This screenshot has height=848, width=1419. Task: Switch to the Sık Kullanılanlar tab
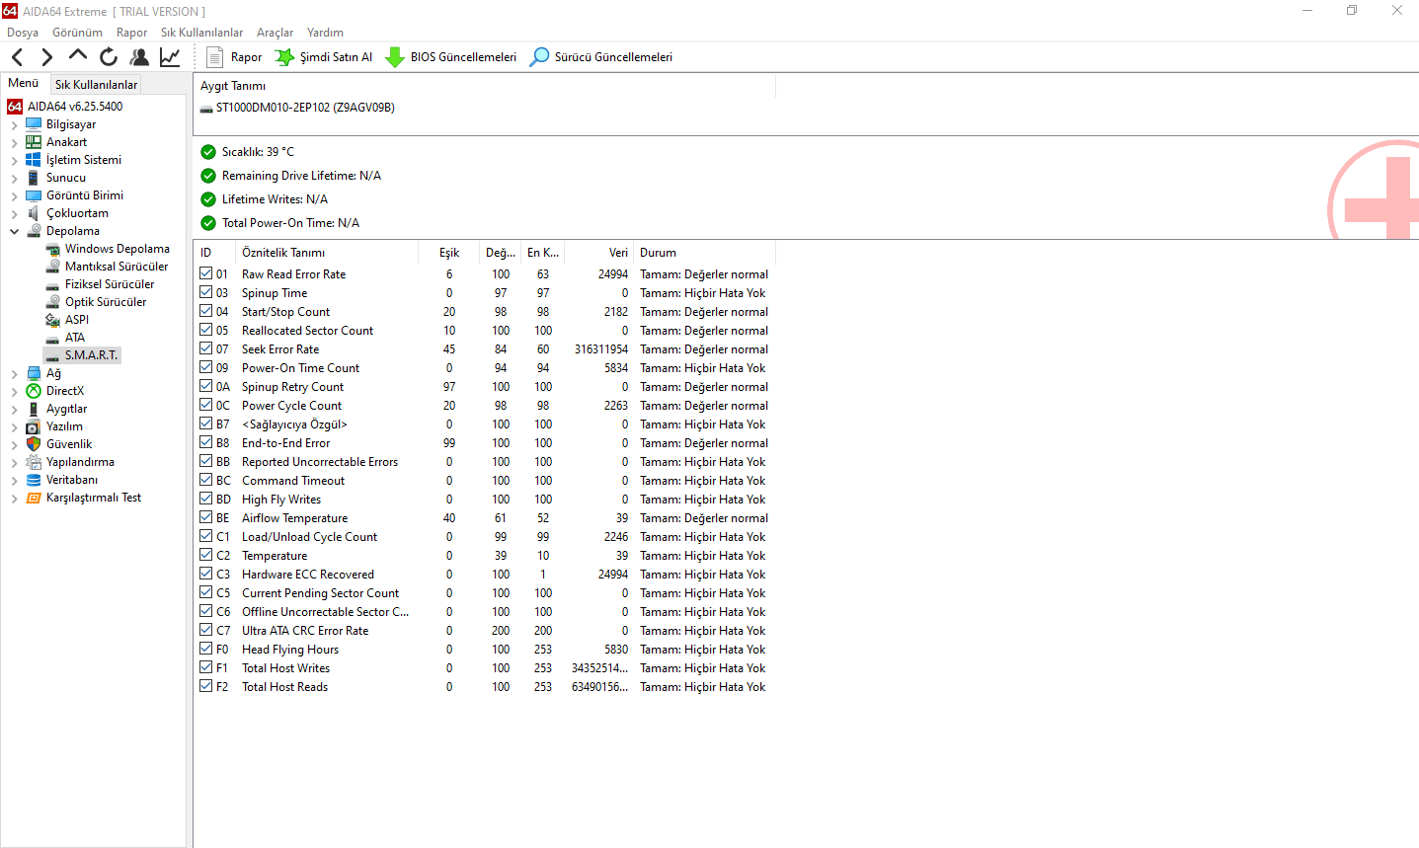tap(96, 85)
